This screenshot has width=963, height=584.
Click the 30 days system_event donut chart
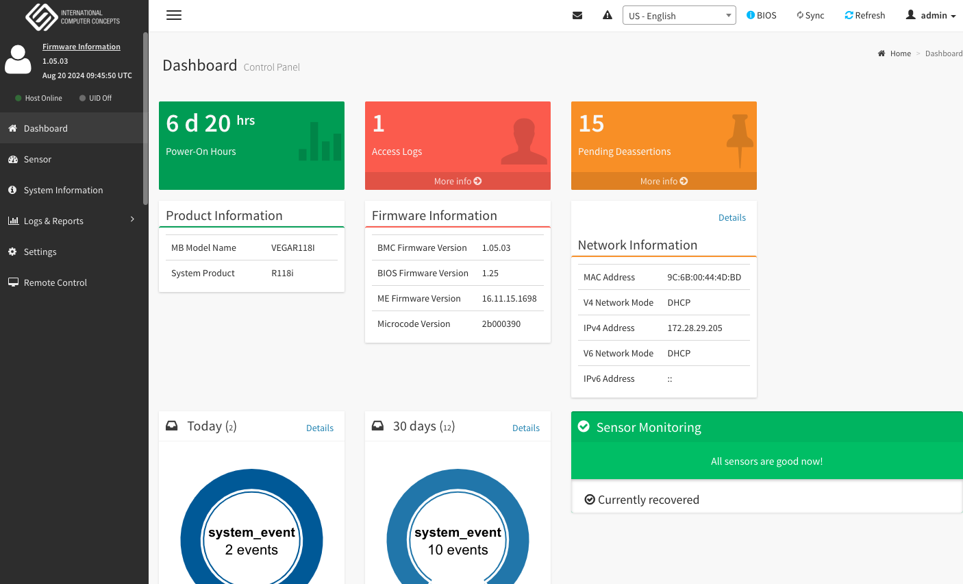458,541
